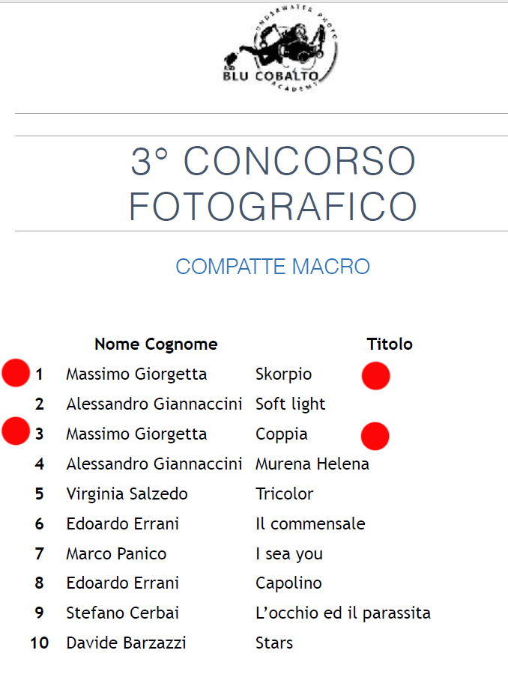This screenshot has height=683, width=508.
Task: Select the title Il commensale
Action: [310, 523]
